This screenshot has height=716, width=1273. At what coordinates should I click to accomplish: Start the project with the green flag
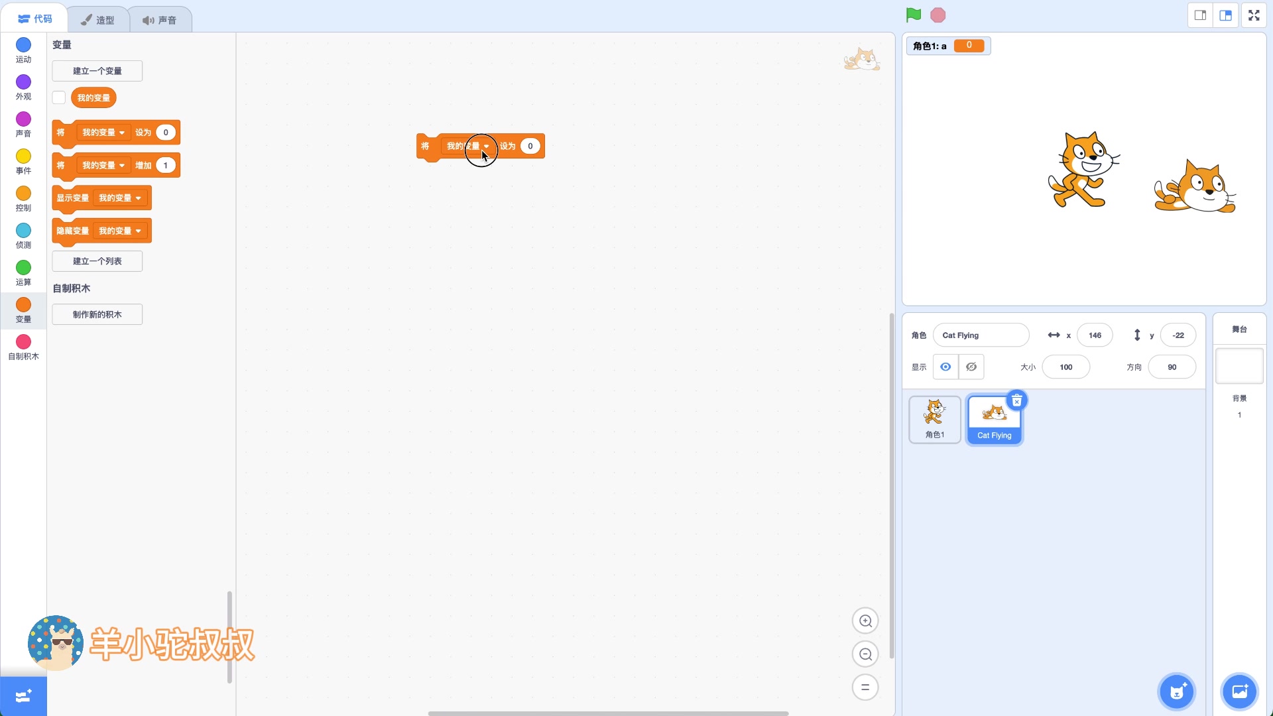(x=913, y=15)
